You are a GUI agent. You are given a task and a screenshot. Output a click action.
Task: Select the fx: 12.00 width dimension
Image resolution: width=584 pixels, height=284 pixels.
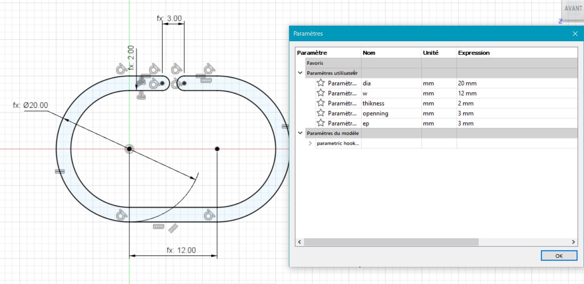181,250
